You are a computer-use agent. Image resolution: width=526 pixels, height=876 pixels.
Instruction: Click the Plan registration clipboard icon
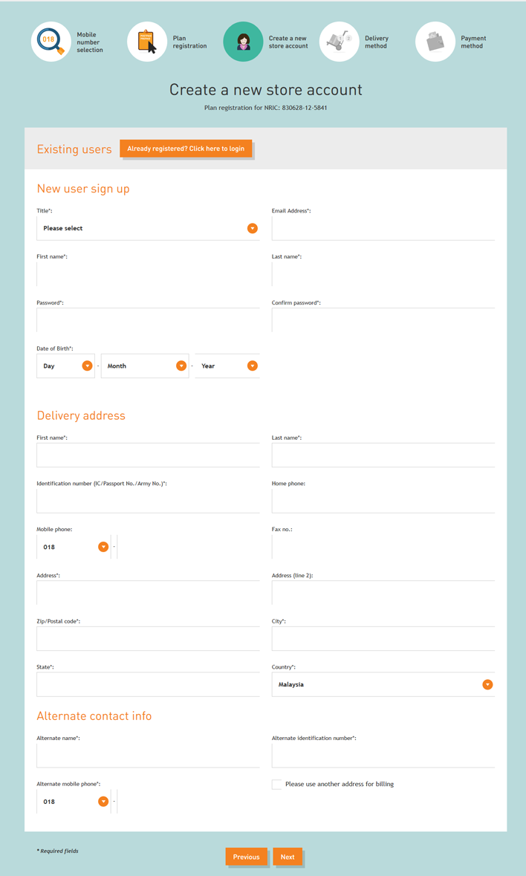pos(147,42)
